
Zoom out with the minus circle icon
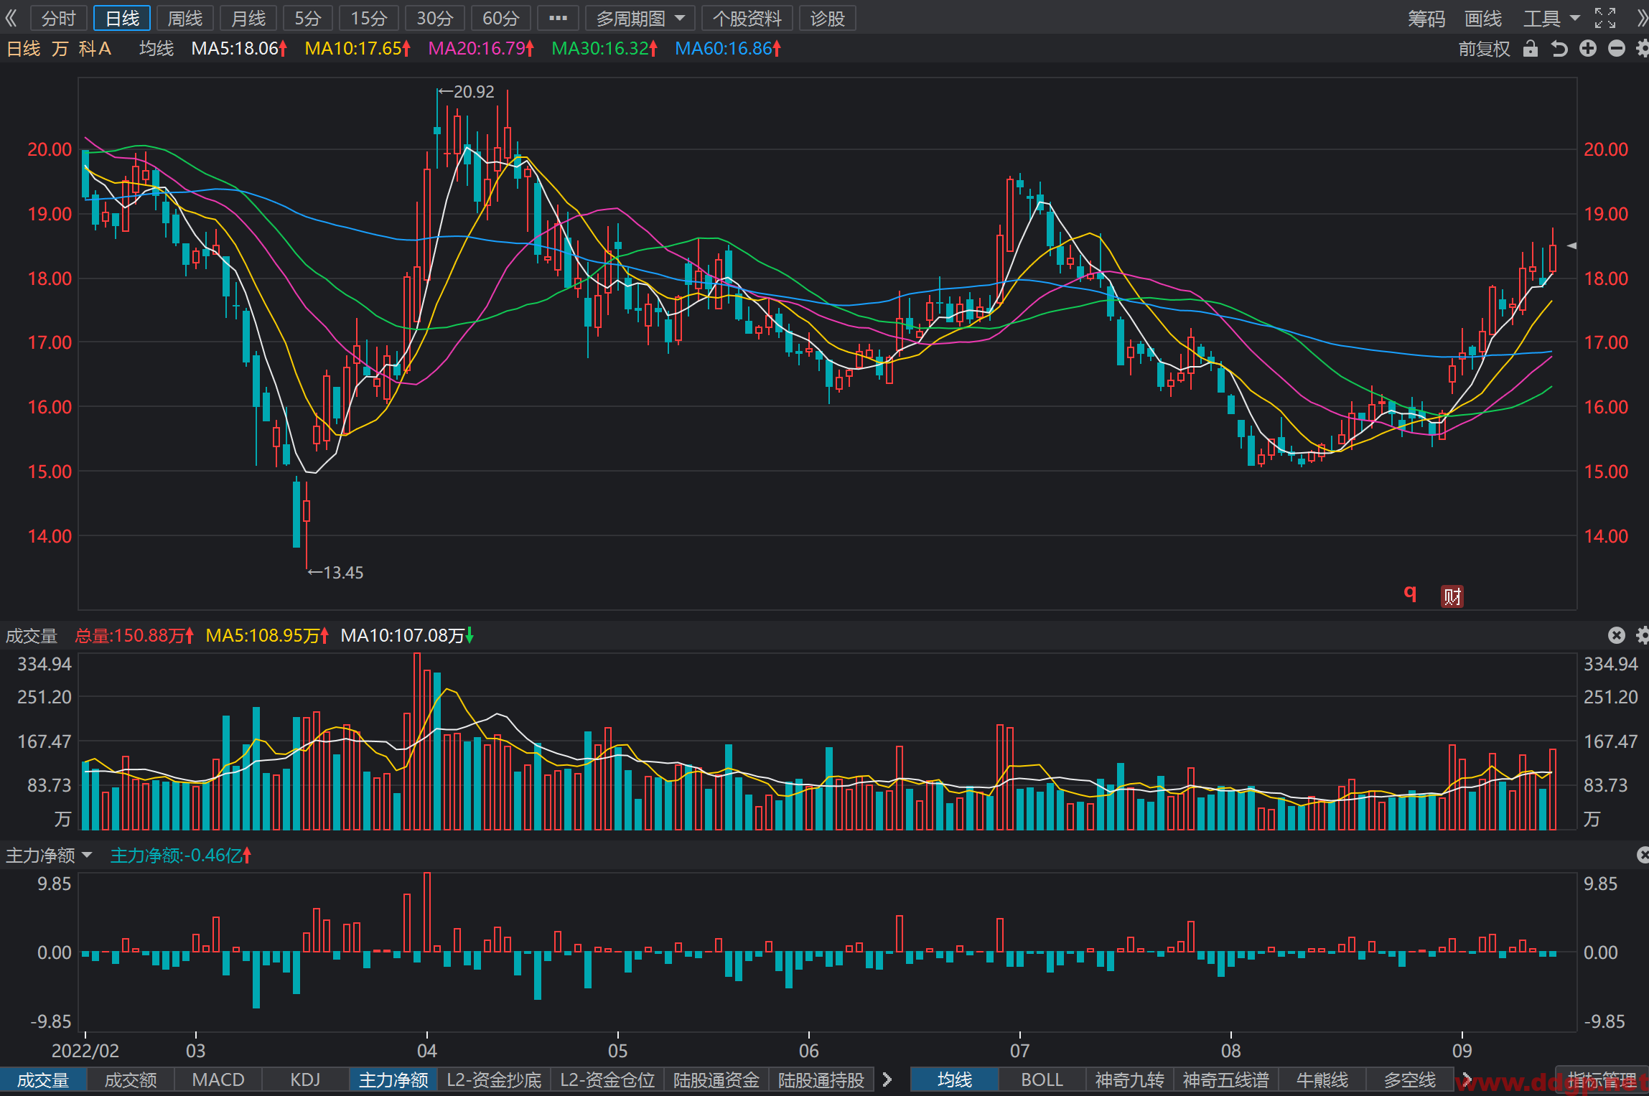point(1617,48)
